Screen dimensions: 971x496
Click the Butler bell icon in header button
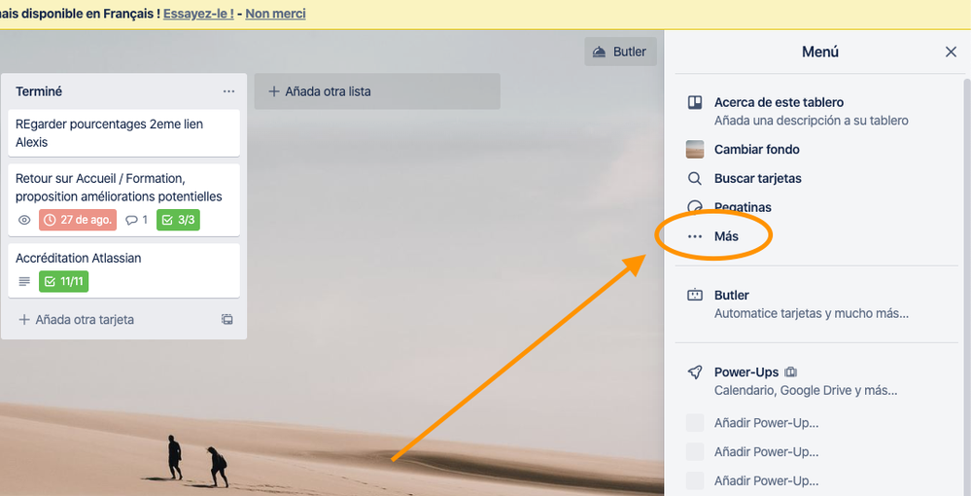(x=599, y=52)
